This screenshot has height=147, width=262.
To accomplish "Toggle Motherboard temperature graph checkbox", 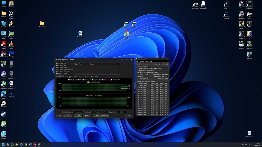I will tap(68, 80).
